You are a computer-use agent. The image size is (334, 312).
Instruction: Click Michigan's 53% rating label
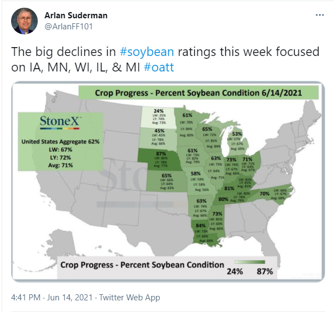pos(237,134)
